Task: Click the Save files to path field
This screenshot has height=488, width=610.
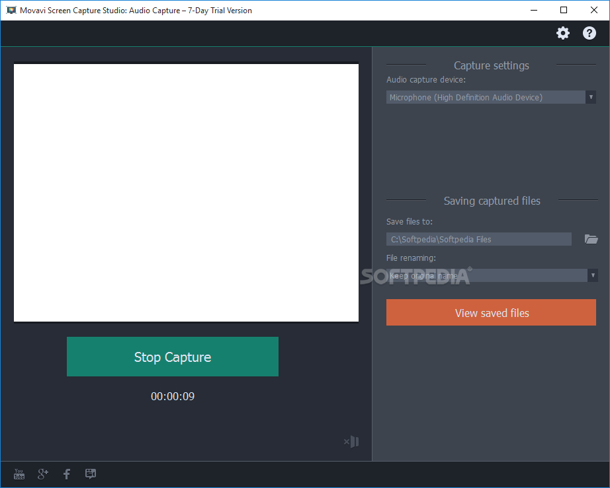Action: 479,239
